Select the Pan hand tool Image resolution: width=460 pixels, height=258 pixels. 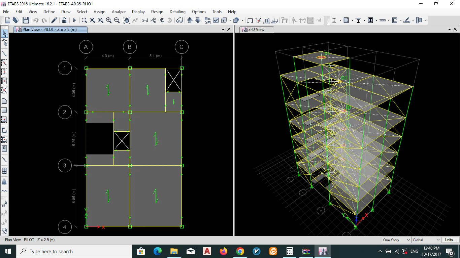click(127, 20)
